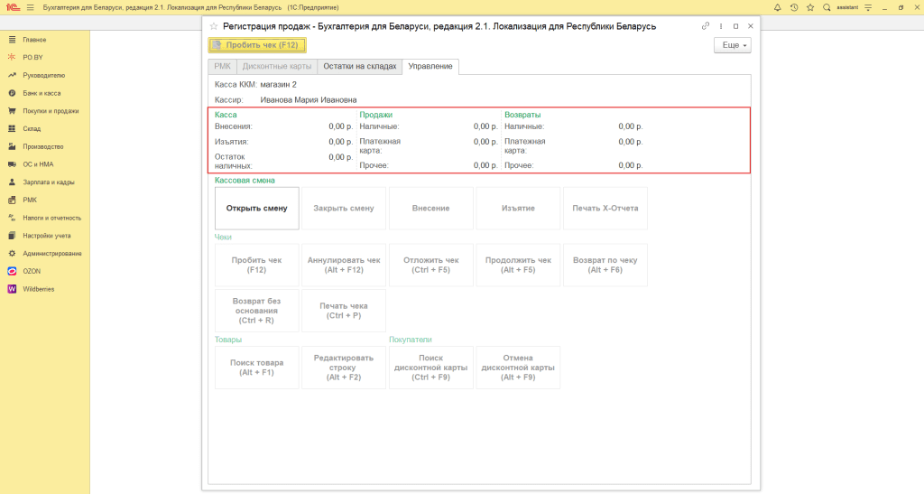Click the РМК cash register icon
924x494 pixels.
pos(12,200)
